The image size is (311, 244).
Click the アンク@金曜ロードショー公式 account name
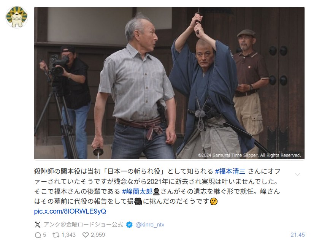[x=83, y=225]
